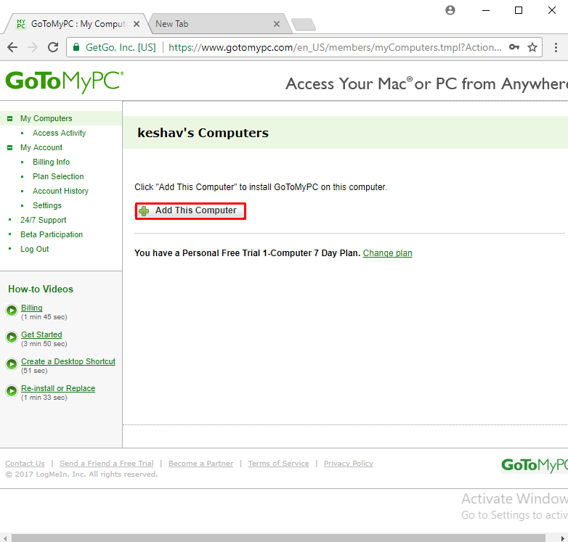Log Out of the account
Viewport: 568px width, 542px height.
click(34, 249)
